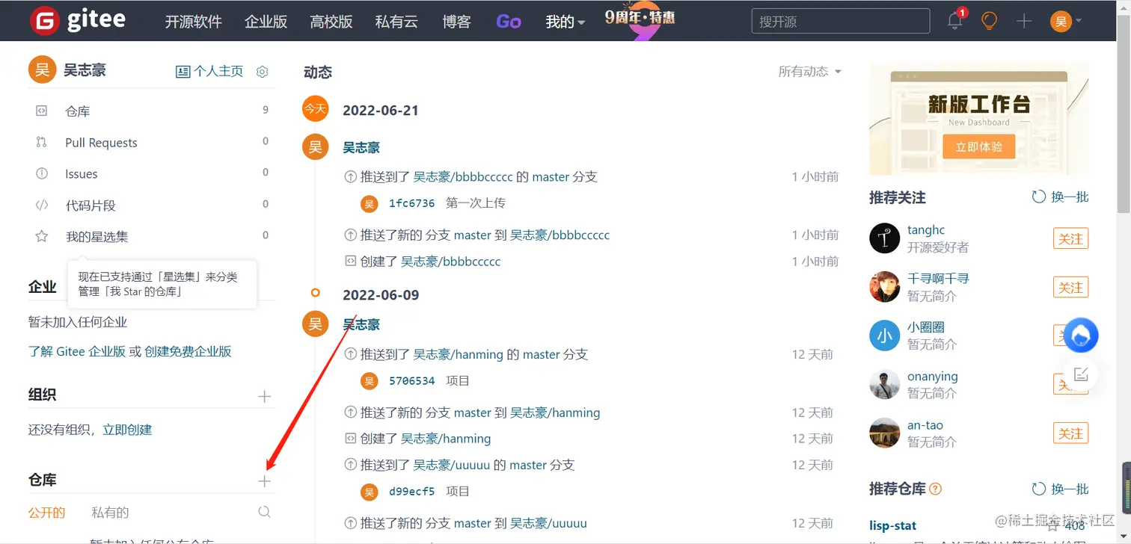This screenshot has width=1131, height=544.
Task: Click the 立即创建 organization link
Action: pos(127,430)
